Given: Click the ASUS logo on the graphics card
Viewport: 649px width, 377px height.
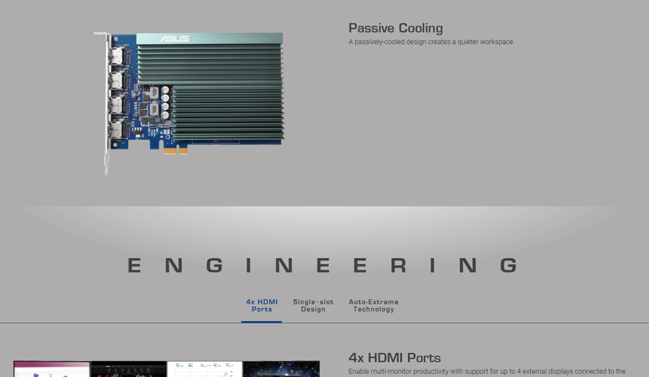Looking at the screenshot, I should pyautogui.click(x=174, y=38).
